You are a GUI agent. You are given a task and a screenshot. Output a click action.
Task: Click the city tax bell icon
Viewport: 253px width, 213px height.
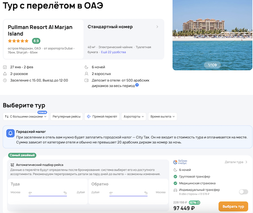click(x=11, y=133)
